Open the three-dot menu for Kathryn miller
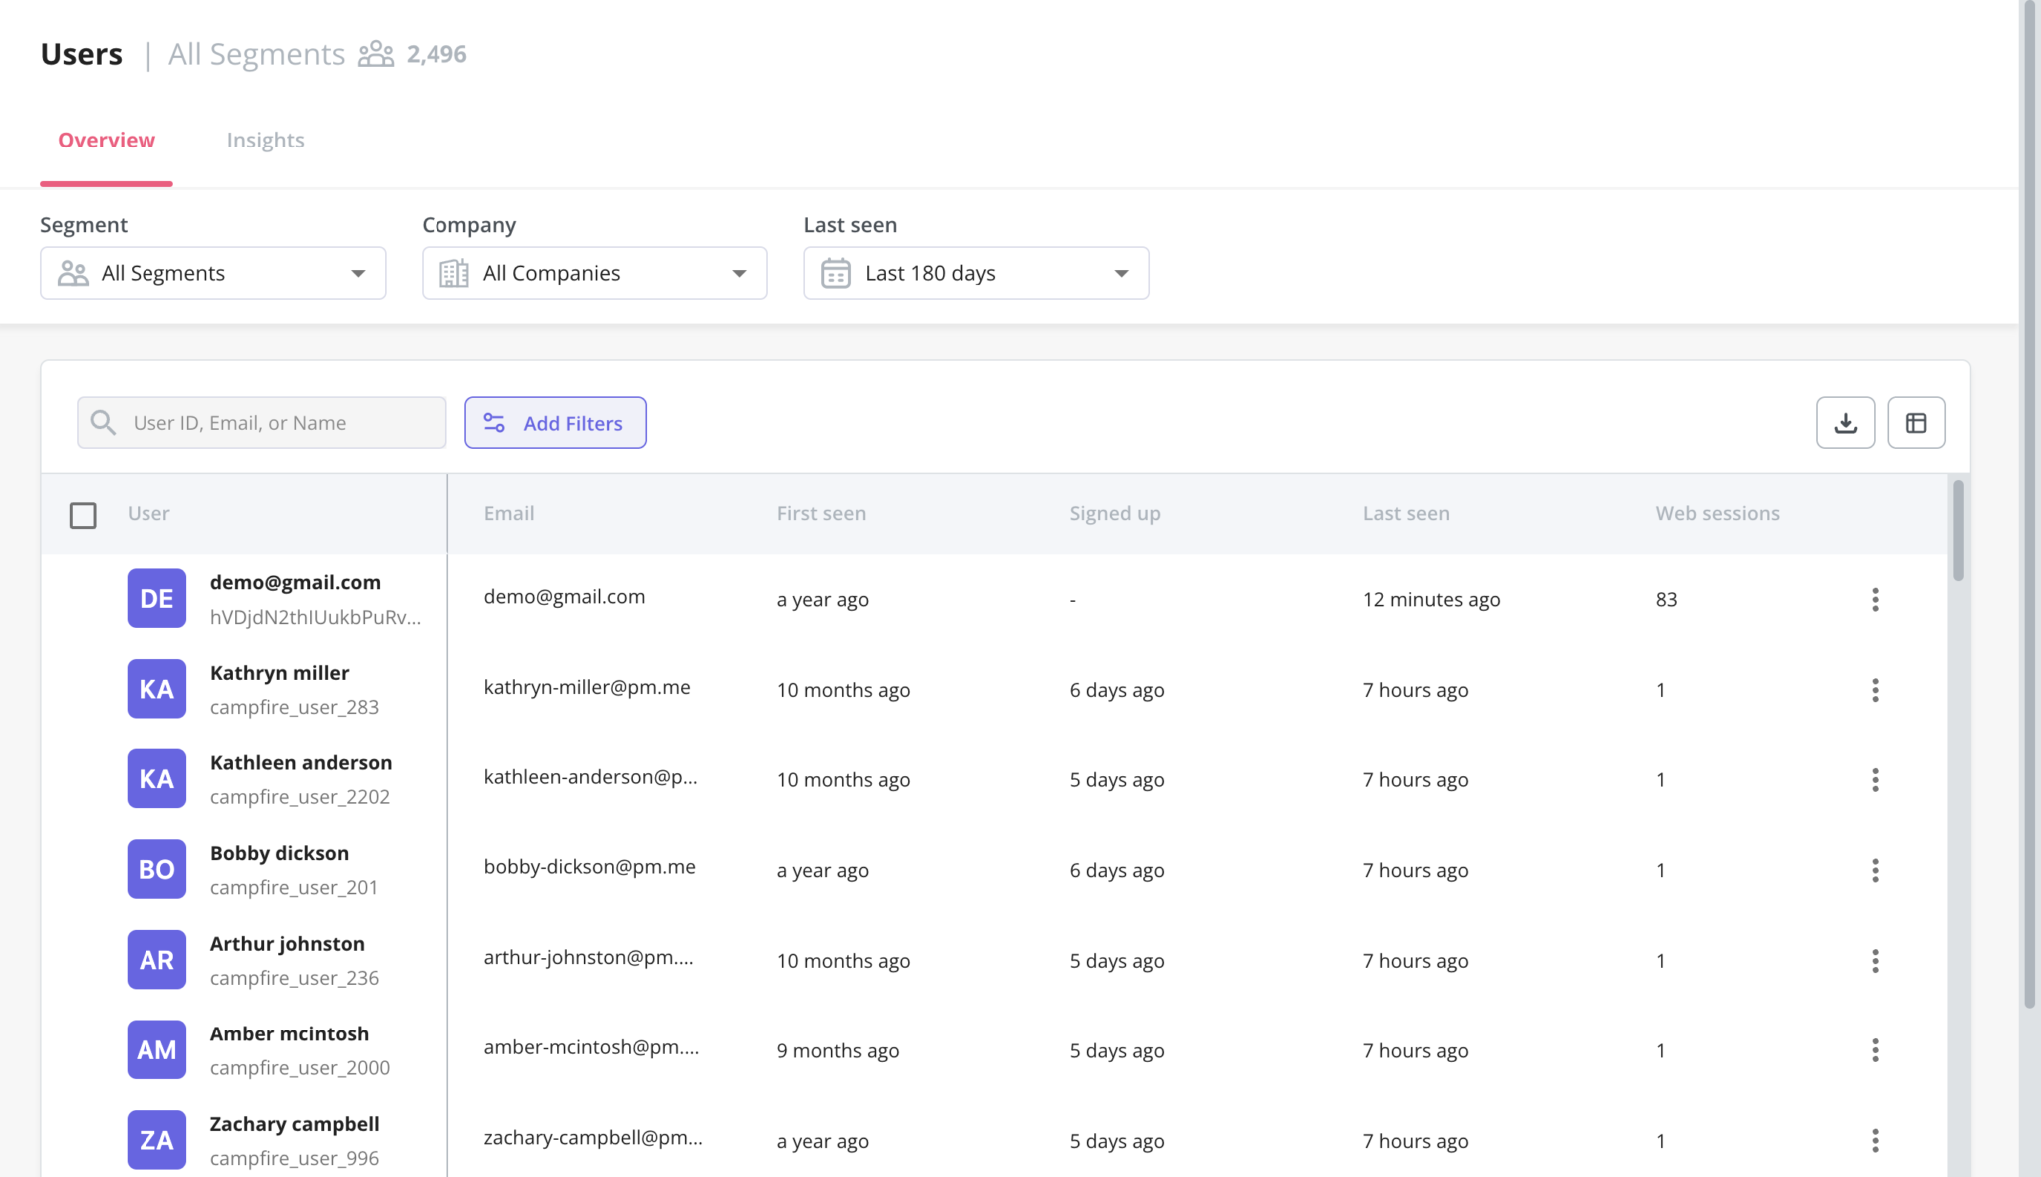2041x1177 pixels. click(x=1876, y=689)
